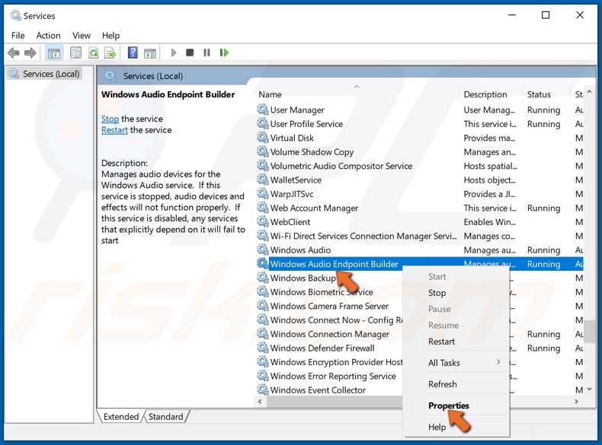
Task: Select Wi-Fi Direct Services Connection Manager row
Action: point(420,236)
